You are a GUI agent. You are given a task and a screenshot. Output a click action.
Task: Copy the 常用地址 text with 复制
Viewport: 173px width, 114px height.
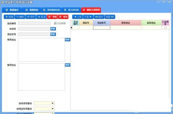pyautogui.click(x=67, y=40)
